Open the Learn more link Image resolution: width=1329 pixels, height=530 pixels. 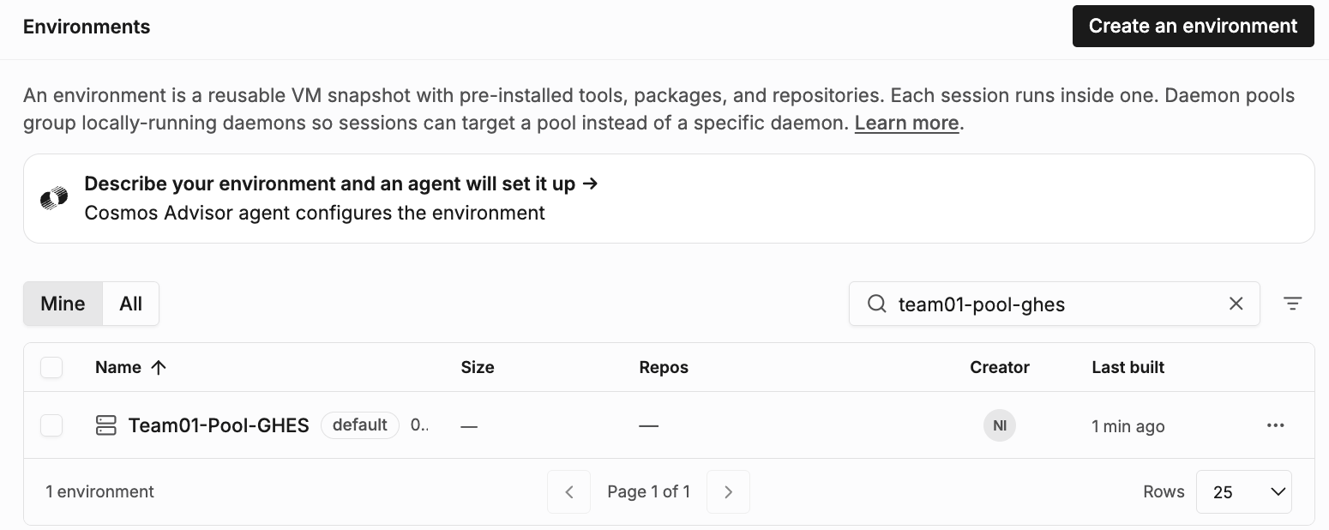(906, 123)
